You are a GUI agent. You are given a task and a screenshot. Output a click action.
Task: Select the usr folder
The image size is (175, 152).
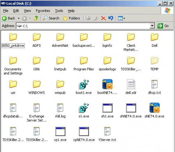[13, 87]
